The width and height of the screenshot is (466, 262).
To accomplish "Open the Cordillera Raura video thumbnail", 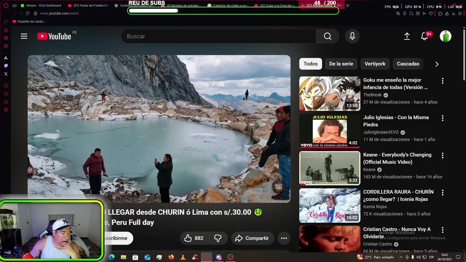I will click(330, 206).
